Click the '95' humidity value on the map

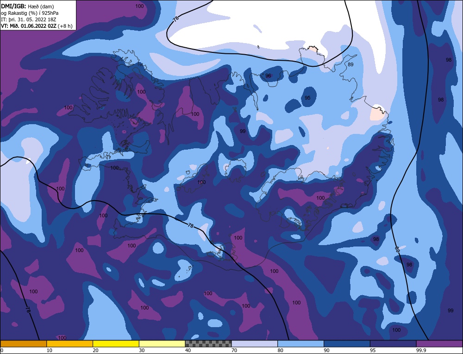point(307,98)
